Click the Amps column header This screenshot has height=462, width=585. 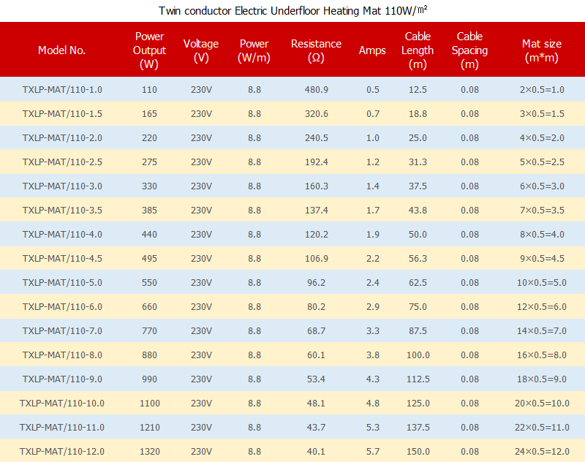(x=372, y=50)
